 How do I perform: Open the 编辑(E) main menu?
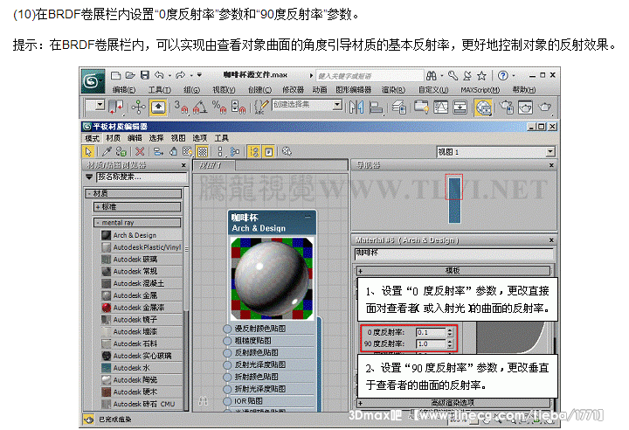click(123, 90)
